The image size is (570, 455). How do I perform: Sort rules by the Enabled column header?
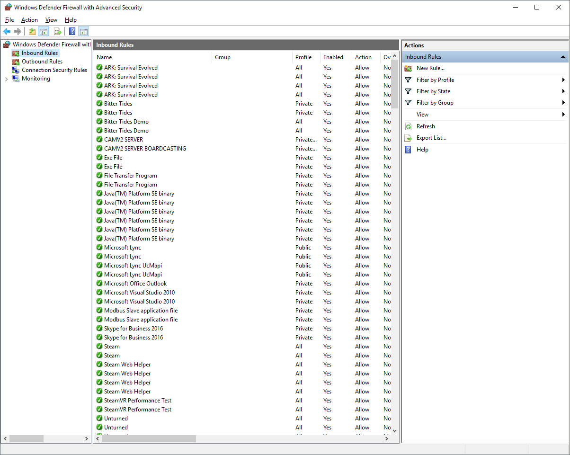(336, 57)
